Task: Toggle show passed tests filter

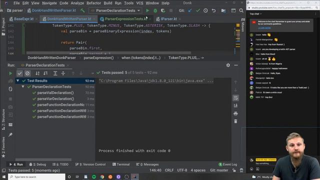Action: tap(19, 73)
